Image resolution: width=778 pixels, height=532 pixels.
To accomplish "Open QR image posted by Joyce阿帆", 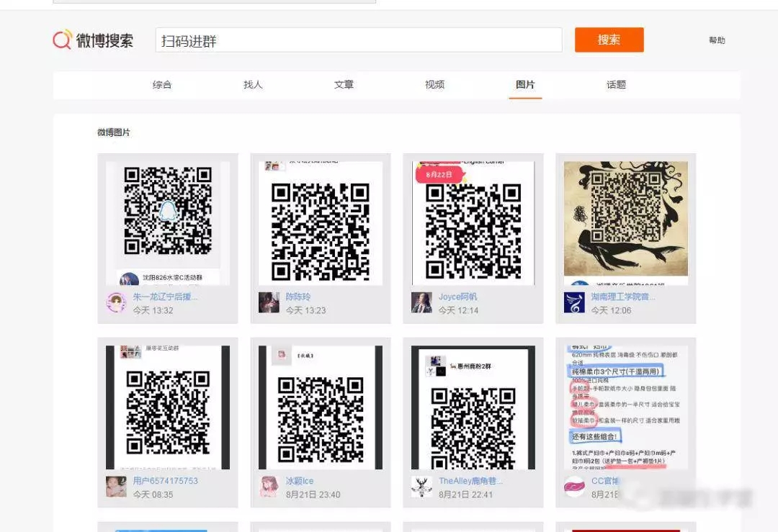I will 473,223.
